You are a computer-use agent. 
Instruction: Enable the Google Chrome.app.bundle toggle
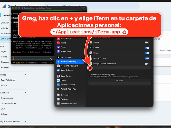tap(147, 64)
